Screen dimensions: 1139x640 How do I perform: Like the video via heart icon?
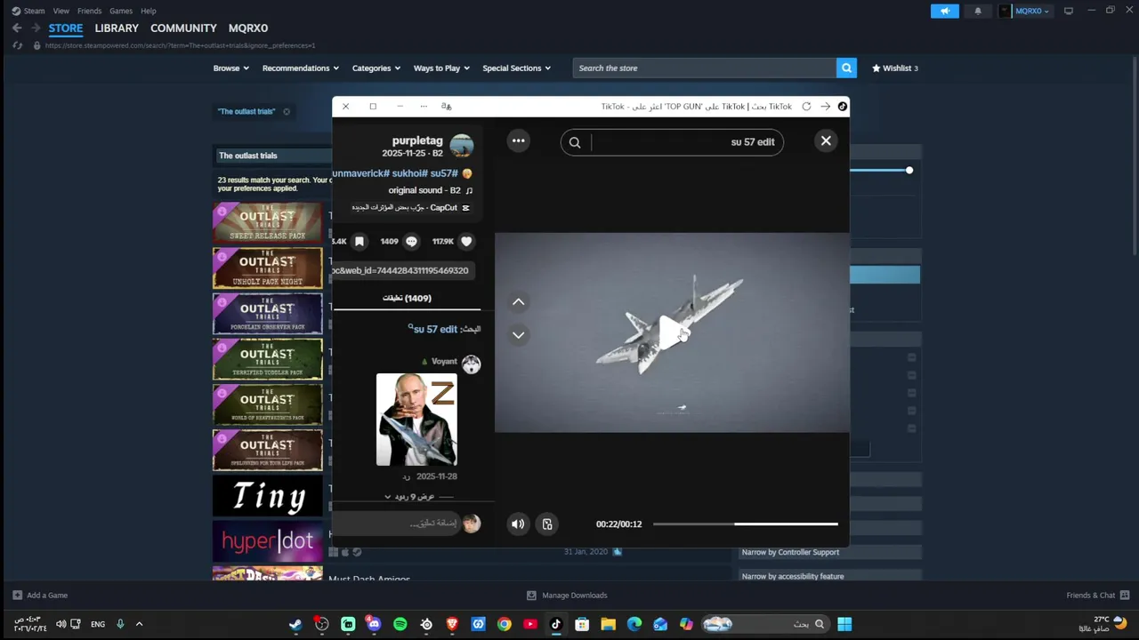click(466, 241)
